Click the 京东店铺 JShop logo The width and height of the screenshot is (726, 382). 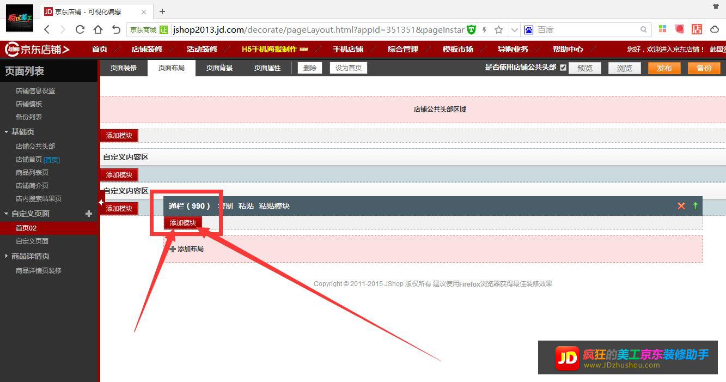coord(37,50)
